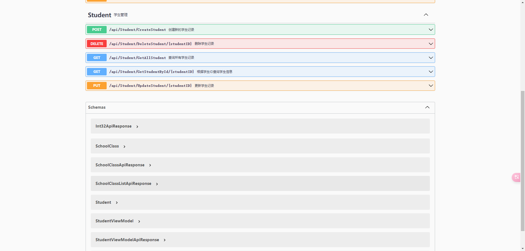525x251 pixels.
Task: Expand the StudentViewModel schema arrow
Action: (139, 222)
